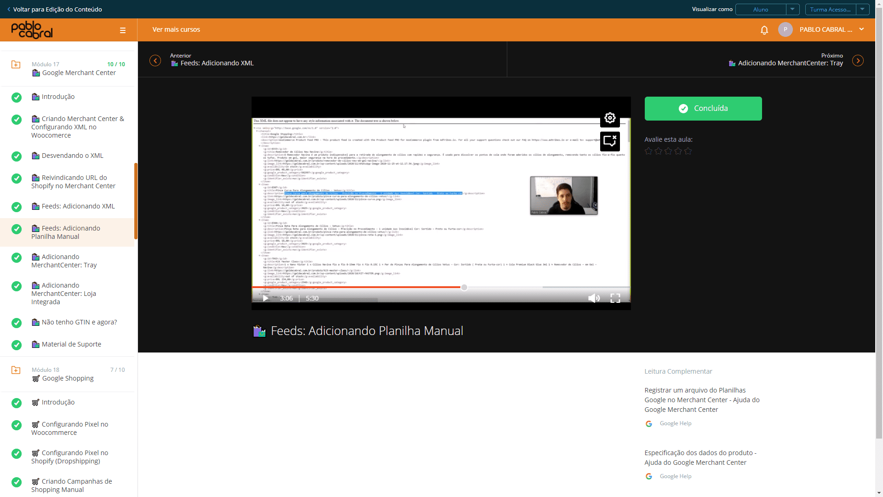Open Ver mais cursos link

(176, 29)
